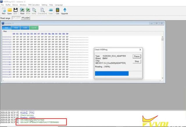Click hex row address 000000A0
This screenshot has height=127, width=186.
click(7, 62)
